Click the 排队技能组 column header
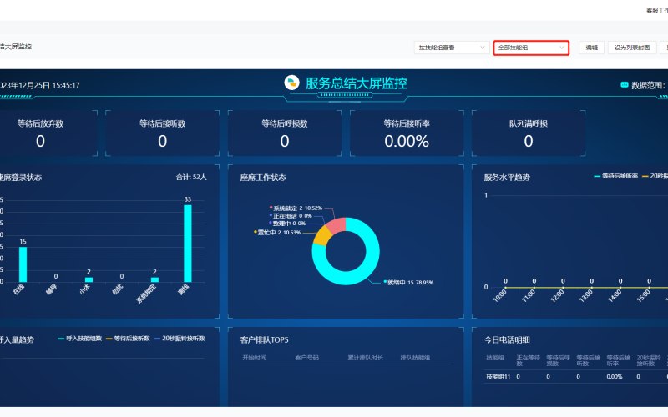 pyautogui.click(x=415, y=358)
